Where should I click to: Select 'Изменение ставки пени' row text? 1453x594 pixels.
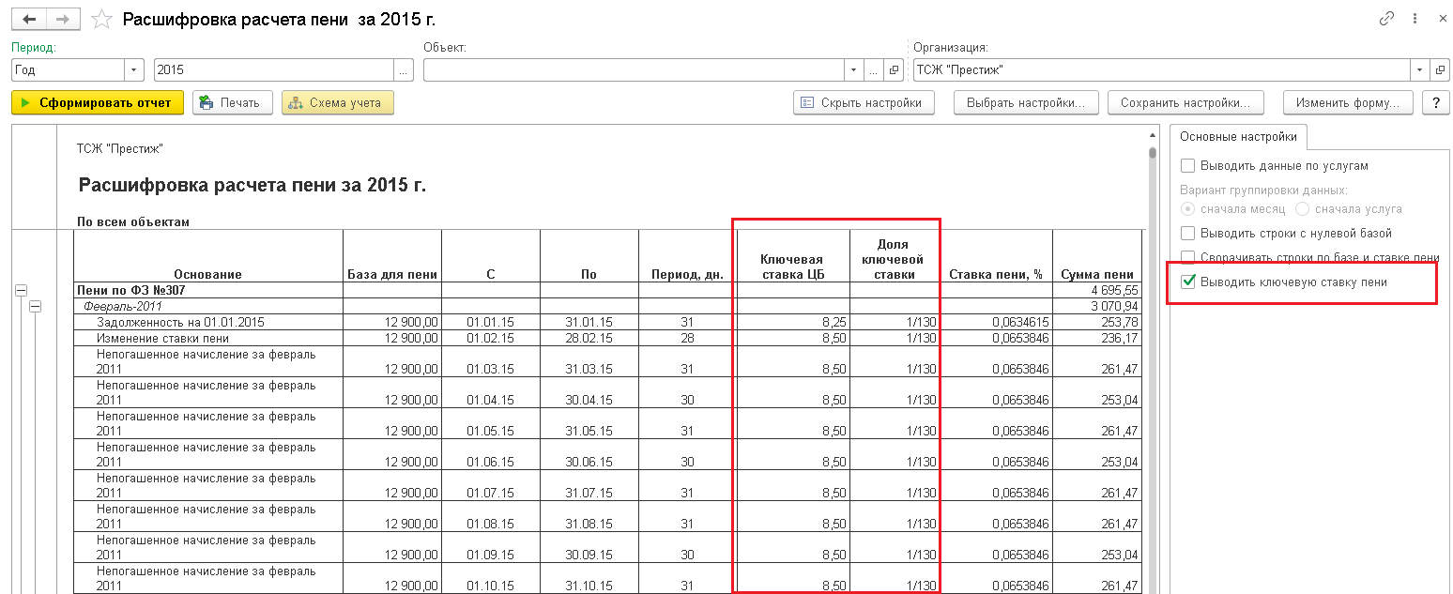(x=162, y=338)
